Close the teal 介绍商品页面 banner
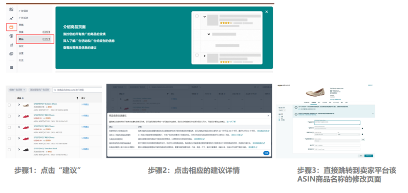Viewport: 408px width, 193px height. point(266,12)
